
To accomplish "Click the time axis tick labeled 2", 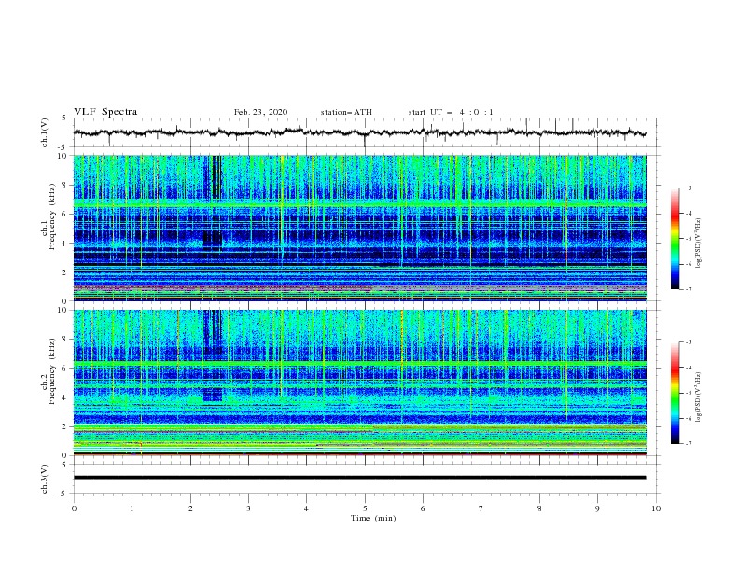I will tap(190, 508).
